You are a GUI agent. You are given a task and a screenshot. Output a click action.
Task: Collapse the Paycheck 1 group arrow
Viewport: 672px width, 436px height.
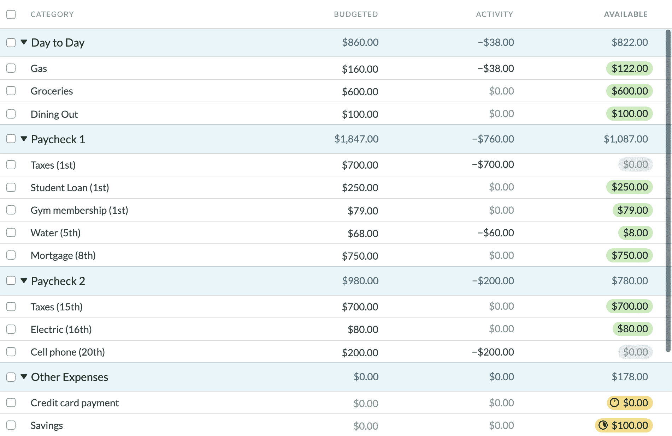(24, 139)
